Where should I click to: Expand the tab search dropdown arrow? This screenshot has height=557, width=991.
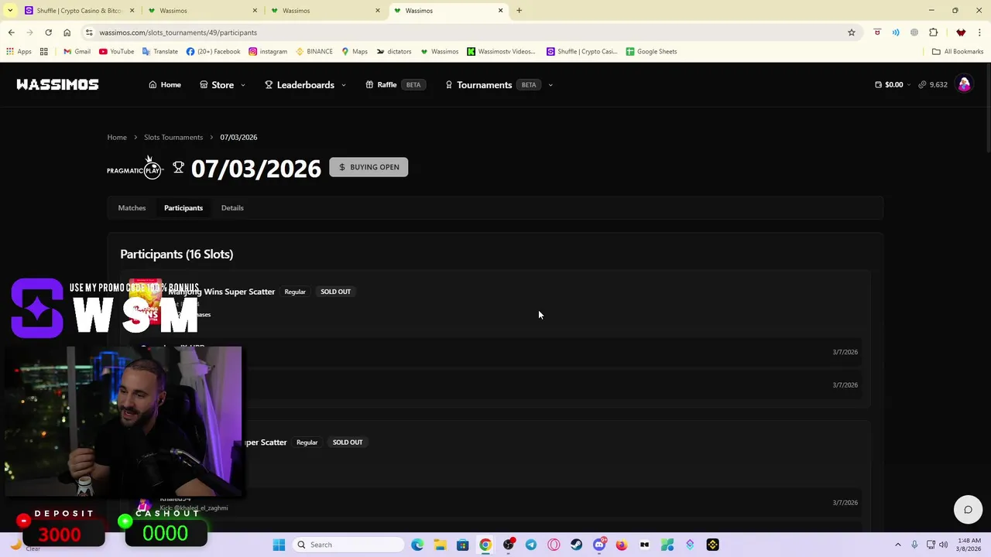10,11
